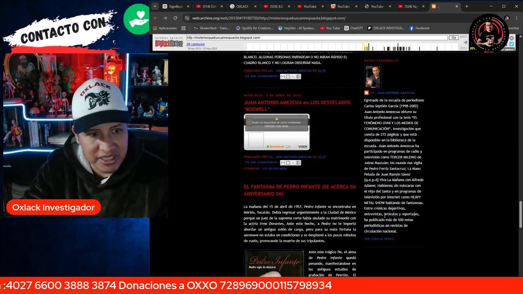Close the Significado tab
The width and height of the screenshot is (523, 294).
coord(188,7)
